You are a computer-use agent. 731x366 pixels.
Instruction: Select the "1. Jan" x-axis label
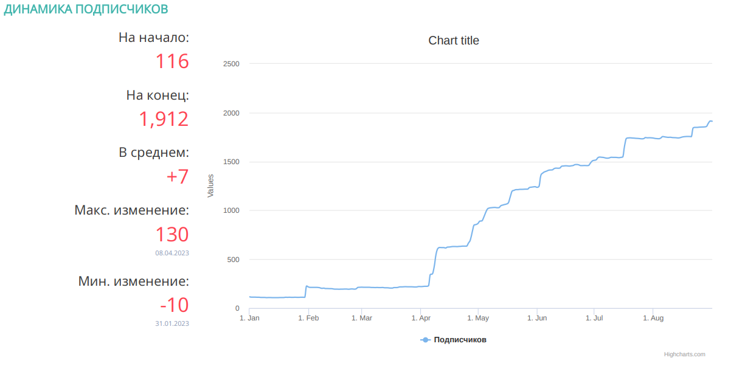(x=250, y=318)
